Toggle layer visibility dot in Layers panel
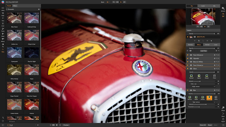226x127 pixels. click(188, 37)
